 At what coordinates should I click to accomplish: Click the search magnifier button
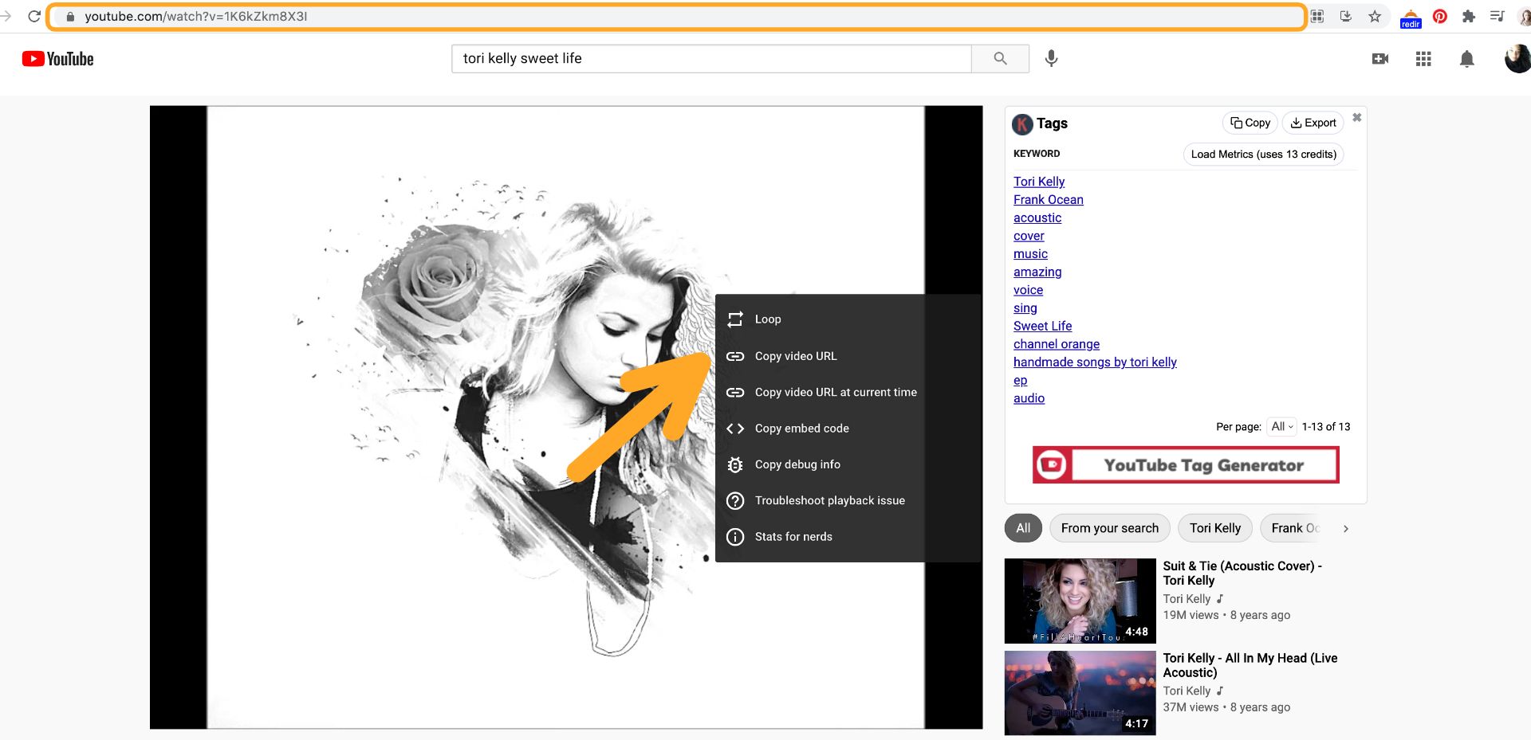1000,59
